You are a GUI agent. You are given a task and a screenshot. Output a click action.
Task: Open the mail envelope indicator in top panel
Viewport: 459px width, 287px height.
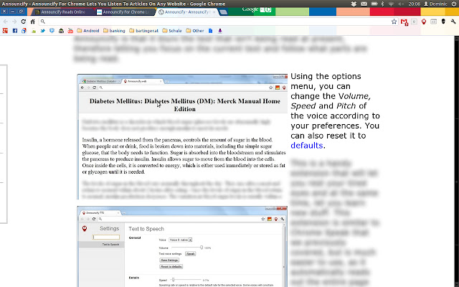point(364,4)
